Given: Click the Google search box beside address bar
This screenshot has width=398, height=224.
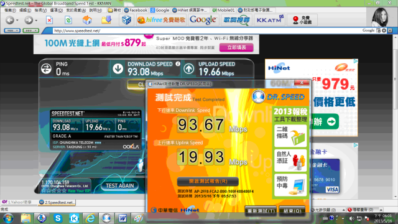Looking at the screenshot, I should [369, 30].
